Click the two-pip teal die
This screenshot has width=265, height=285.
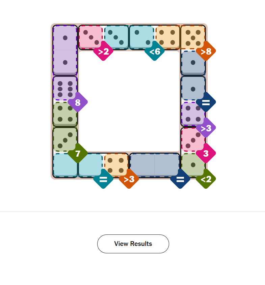[x=142, y=37]
